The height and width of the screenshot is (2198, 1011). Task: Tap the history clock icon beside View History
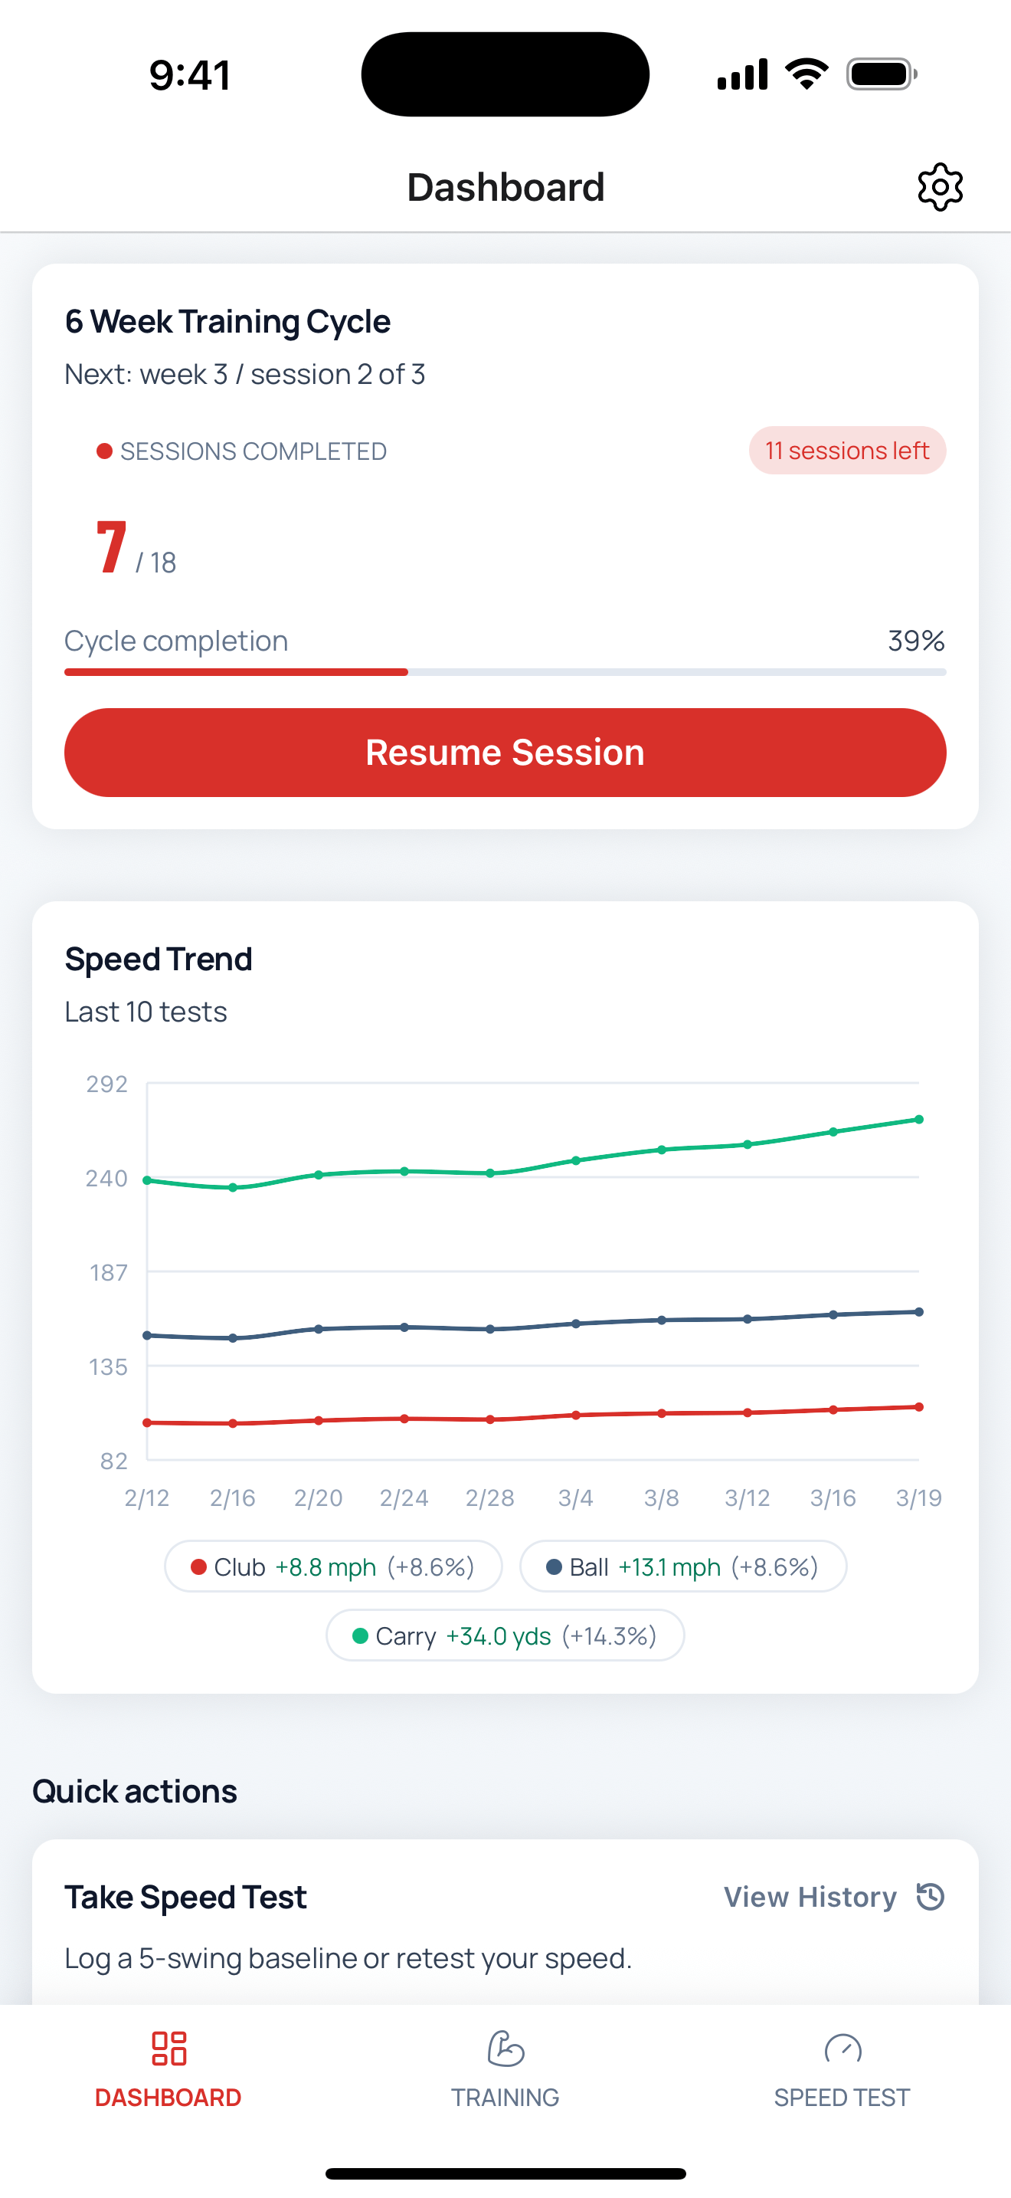pyautogui.click(x=929, y=1898)
